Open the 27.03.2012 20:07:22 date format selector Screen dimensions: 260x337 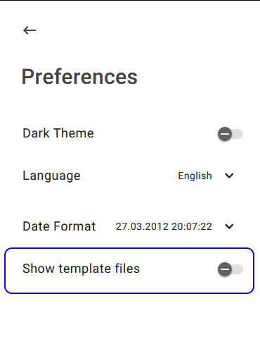point(164,226)
